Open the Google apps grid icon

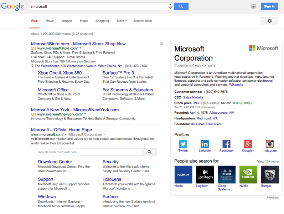[x=254, y=6]
